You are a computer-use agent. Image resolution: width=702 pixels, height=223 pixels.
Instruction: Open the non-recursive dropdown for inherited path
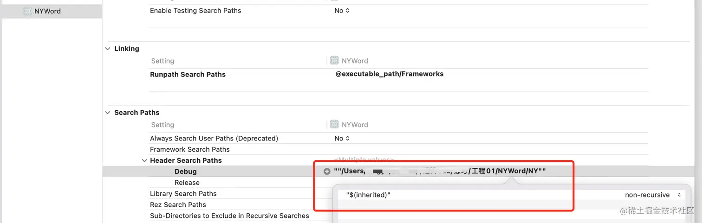(652, 195)
